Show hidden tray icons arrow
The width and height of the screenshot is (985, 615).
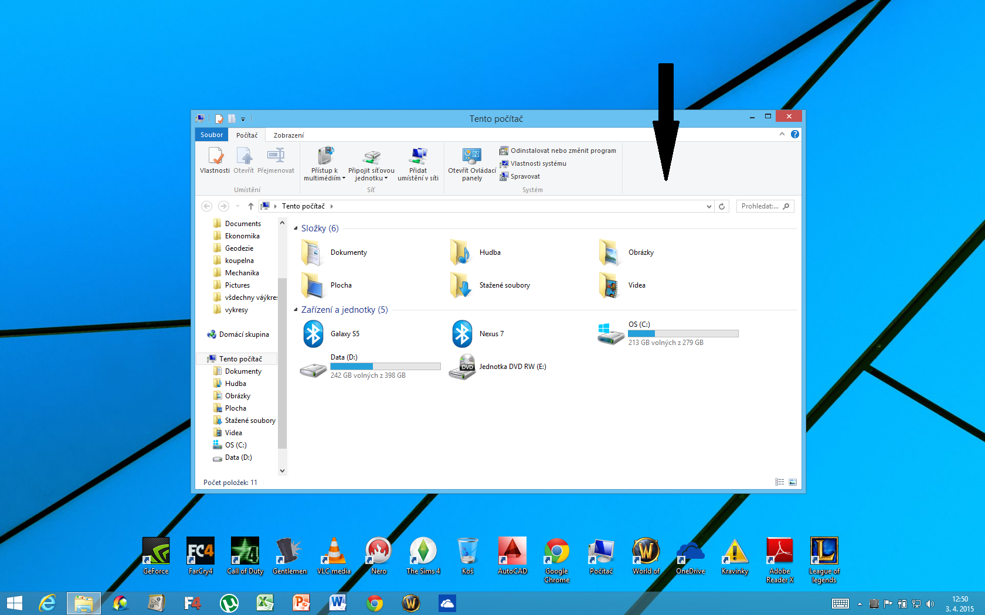point(860,604)
